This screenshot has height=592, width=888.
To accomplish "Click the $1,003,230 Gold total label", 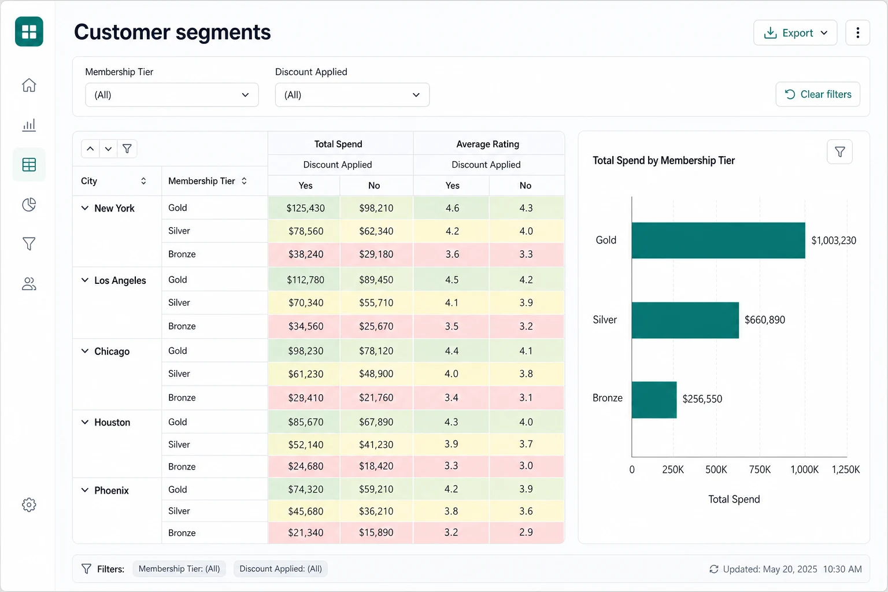I will point(834,240).
